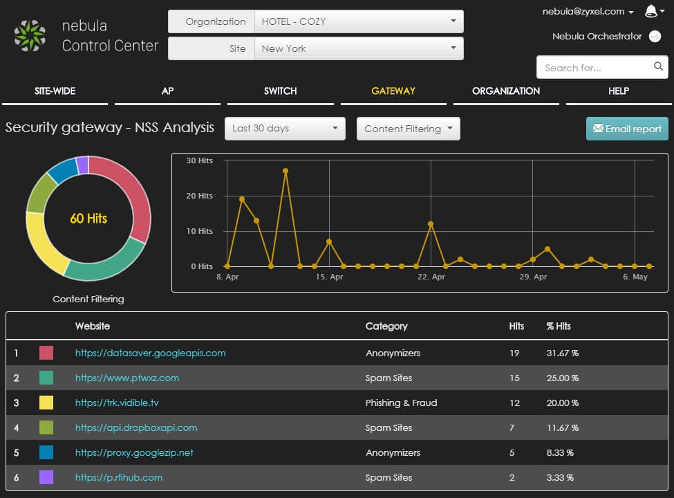Select the SWITCH menu tab

[280, 91]
